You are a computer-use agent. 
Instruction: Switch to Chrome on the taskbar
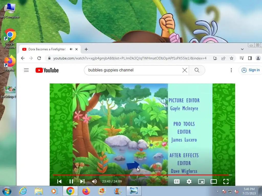tap(70, 191)
